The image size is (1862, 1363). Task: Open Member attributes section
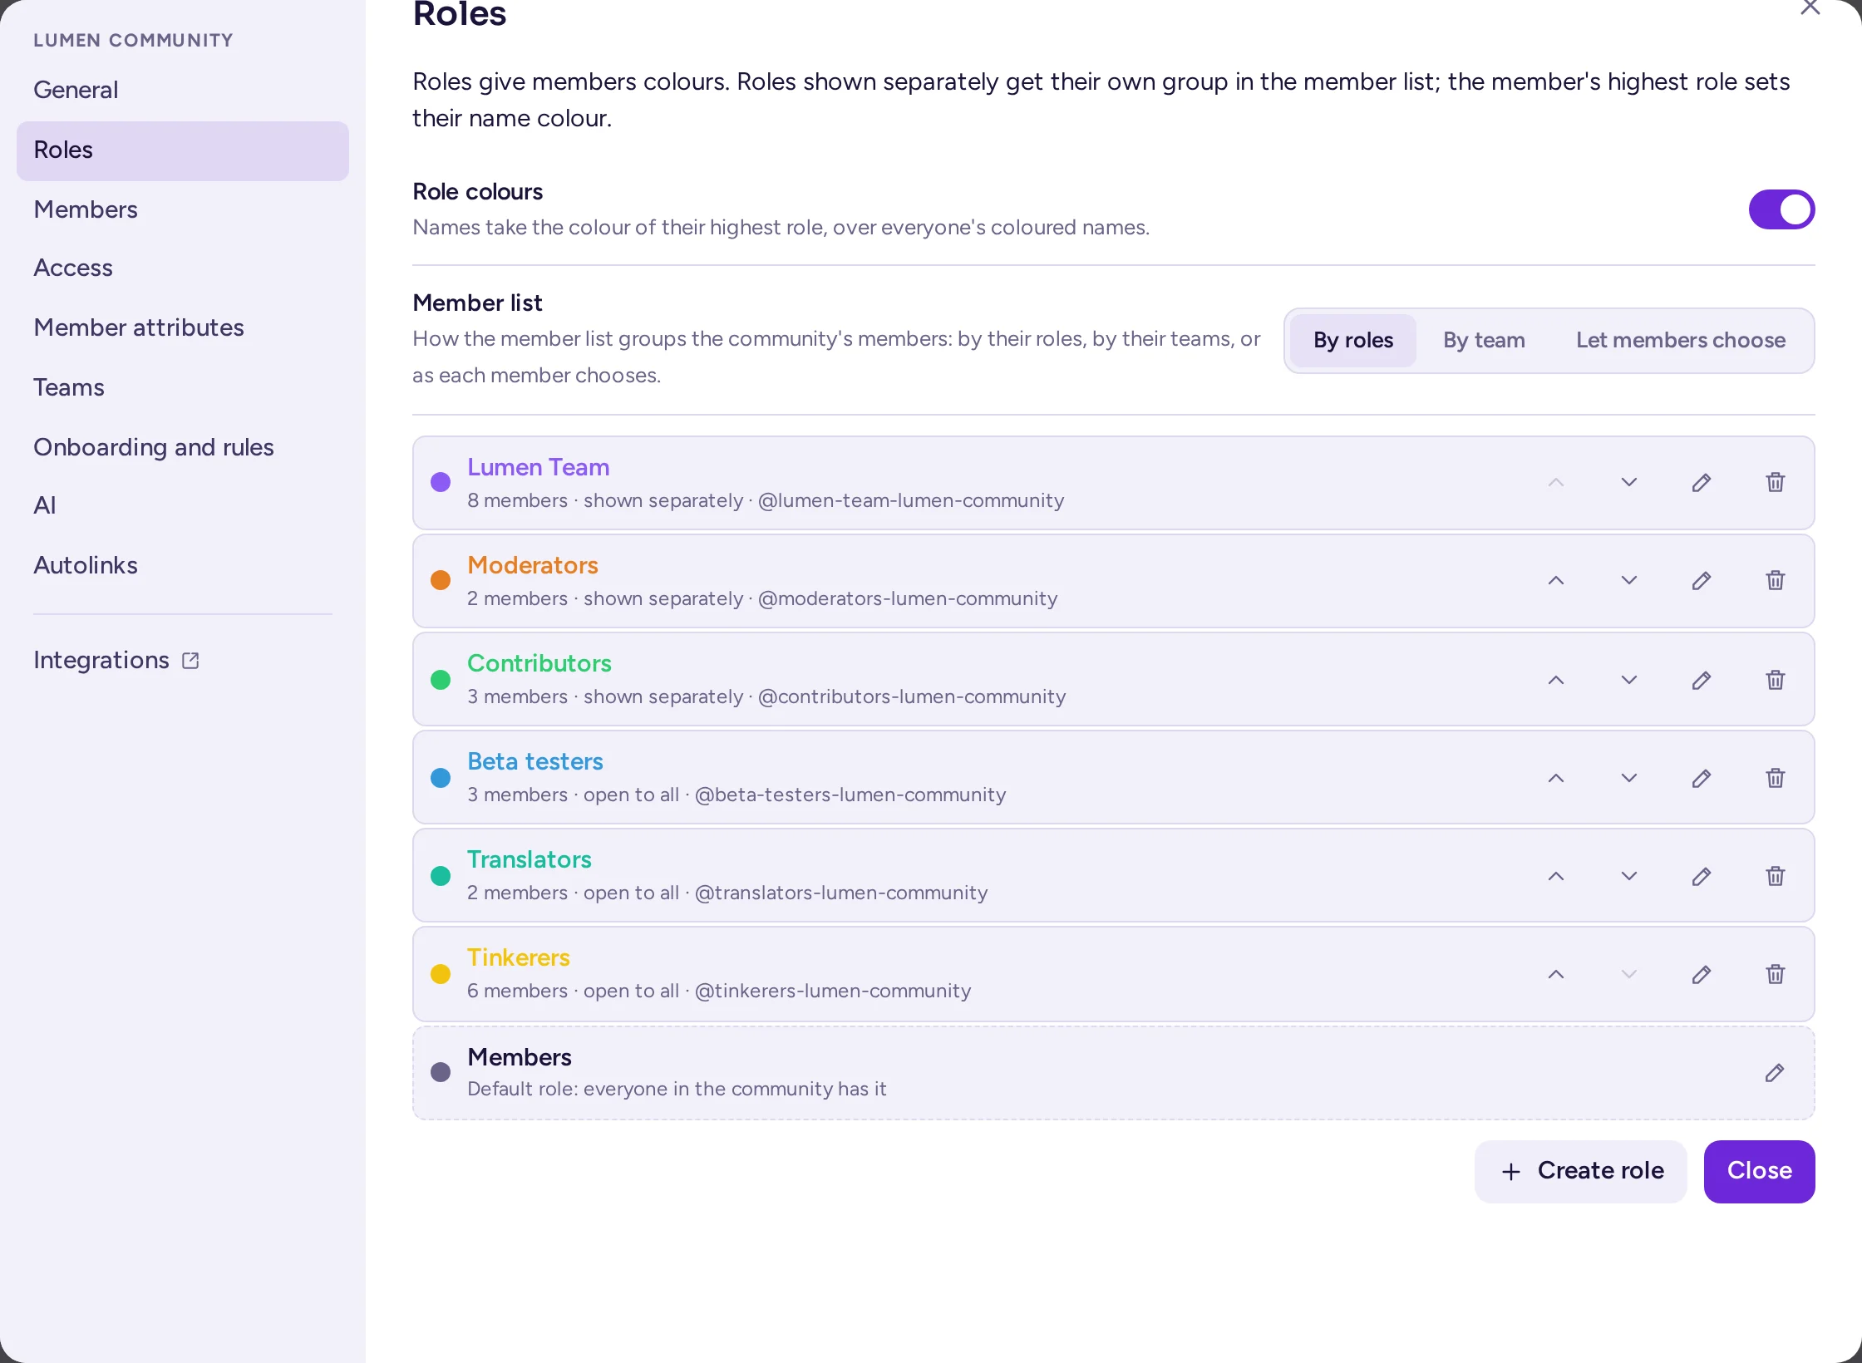point(183,328)
